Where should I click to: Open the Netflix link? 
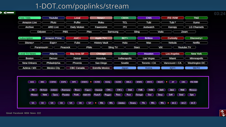pos(196,43)
